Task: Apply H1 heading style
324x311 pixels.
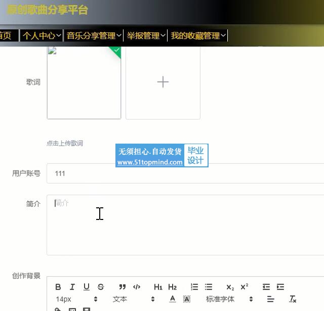Action: (x=158, y=287)
